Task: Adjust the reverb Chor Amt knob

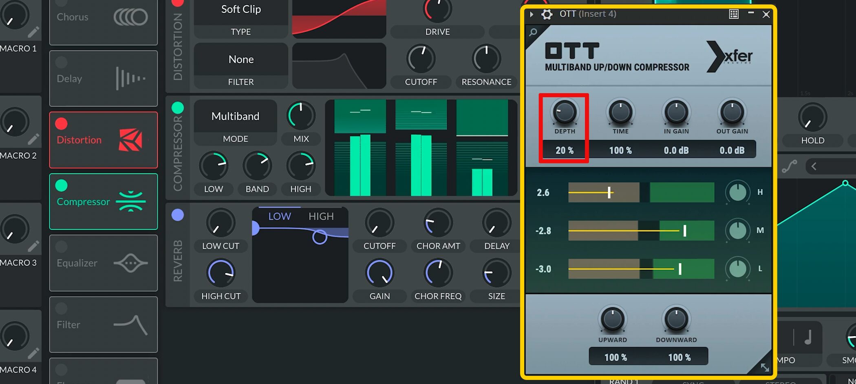Action: pos(438,223)
